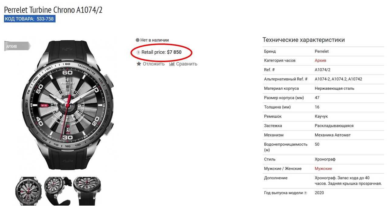The height and width of the screenshot is (212, 389).
Task: Click the Perrelet brand value in table
Action: [x=322, y=51]
